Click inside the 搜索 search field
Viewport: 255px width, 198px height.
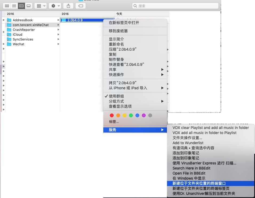point(176,5)
